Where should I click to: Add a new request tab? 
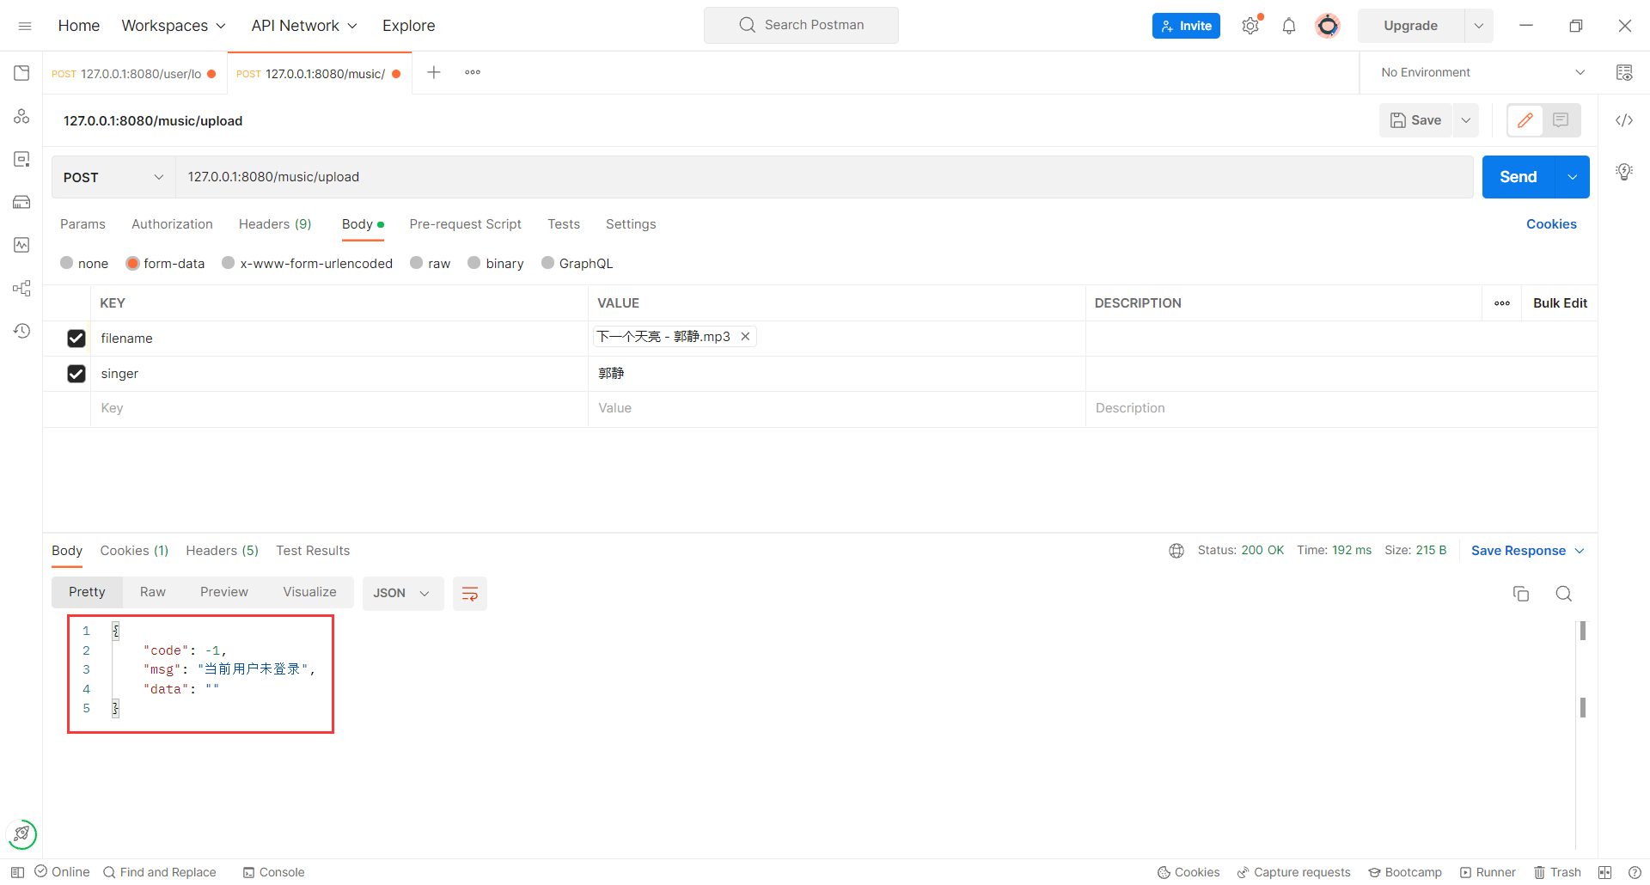(x=434, y=72)
